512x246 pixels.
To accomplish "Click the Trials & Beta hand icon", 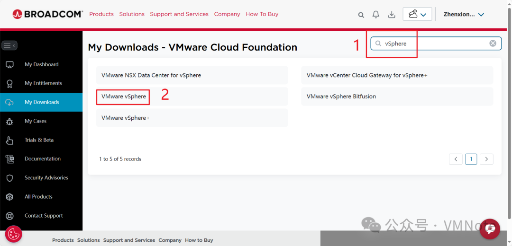I will [x=9, y=140].
